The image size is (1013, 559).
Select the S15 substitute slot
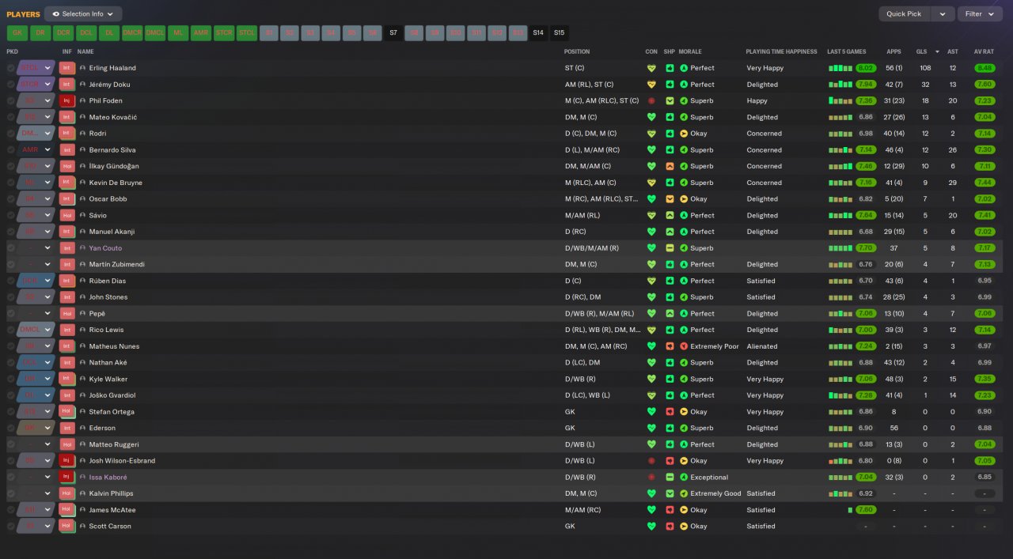tap(560, 33)
